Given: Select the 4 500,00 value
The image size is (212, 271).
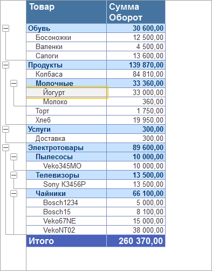Looking at the screenshot, I should pos(136,46).
